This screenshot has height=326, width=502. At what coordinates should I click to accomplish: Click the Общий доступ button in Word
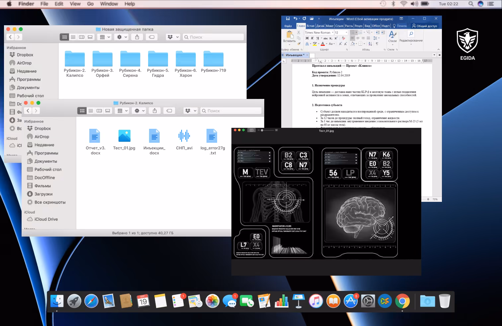[x=425, y=26]
